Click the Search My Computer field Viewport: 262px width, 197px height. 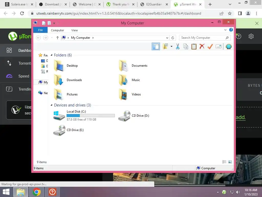[205, 38]
